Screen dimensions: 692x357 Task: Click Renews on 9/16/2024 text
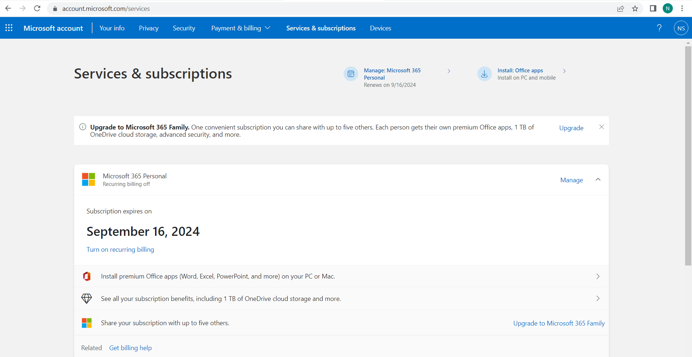(x=390, y=85)
